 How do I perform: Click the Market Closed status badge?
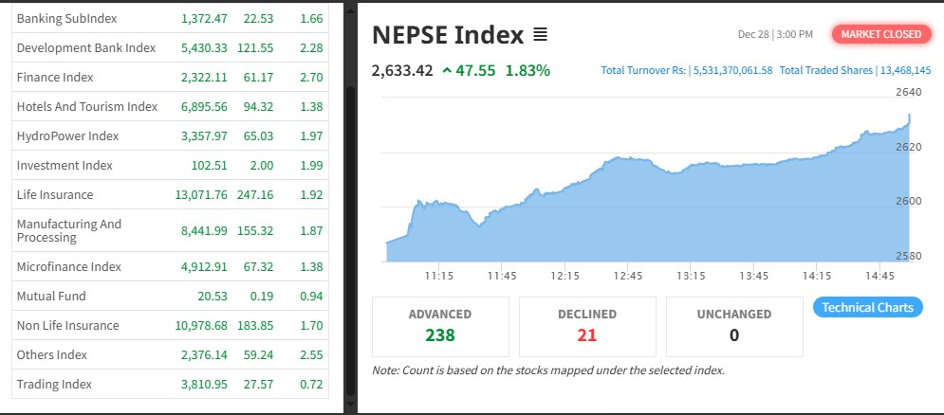pyautogui.click(x=880, y=34)
